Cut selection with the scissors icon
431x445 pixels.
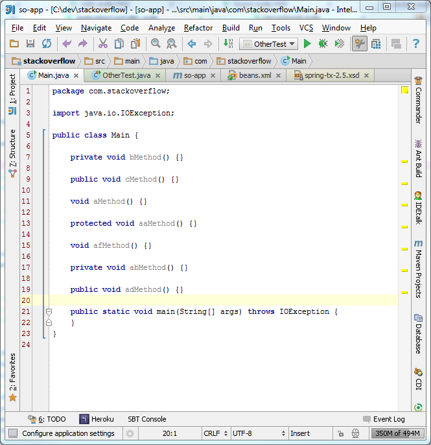tap(103, 43)
